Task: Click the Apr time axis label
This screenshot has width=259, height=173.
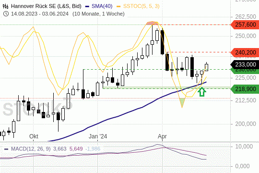Action: [x=162, y=136]
